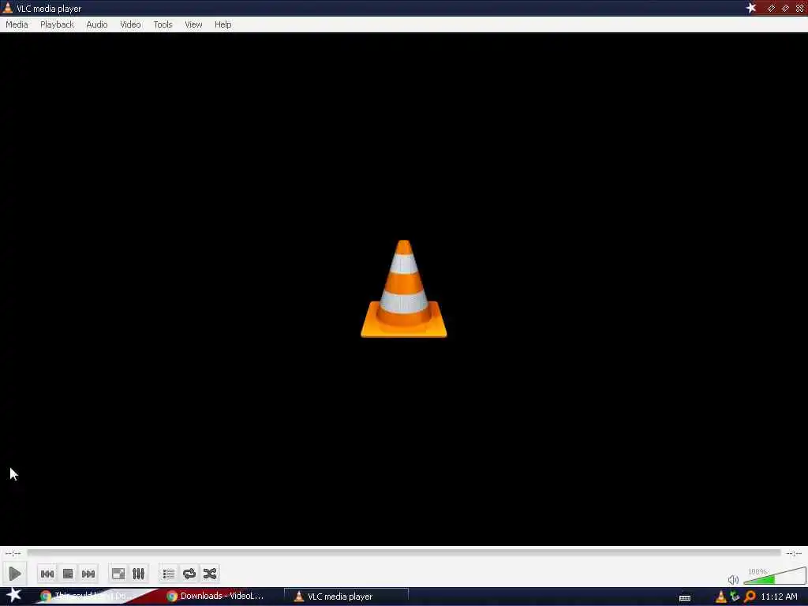Click the star icon in title bar
Image resolution: width=808 pixels, height=606 pixels.
point(751,8)
